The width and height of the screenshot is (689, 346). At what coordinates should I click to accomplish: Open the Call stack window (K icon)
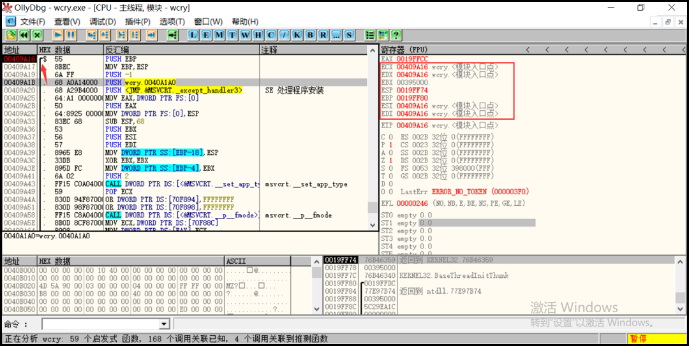coord(297,34)
